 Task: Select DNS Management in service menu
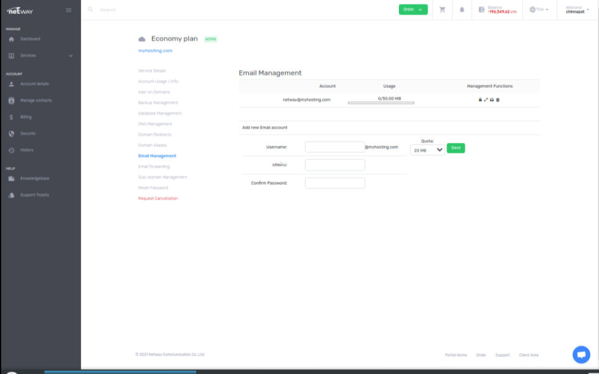click(155, 124)
